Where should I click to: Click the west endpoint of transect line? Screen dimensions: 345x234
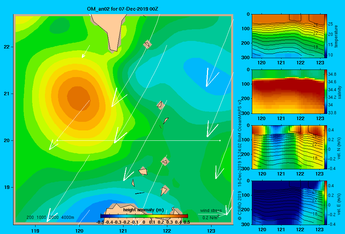point(57,140)
